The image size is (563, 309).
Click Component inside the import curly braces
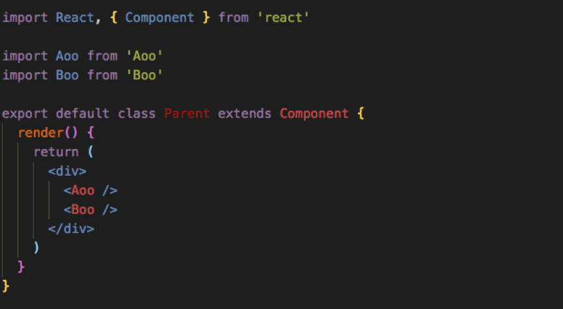tap(159, 18)
